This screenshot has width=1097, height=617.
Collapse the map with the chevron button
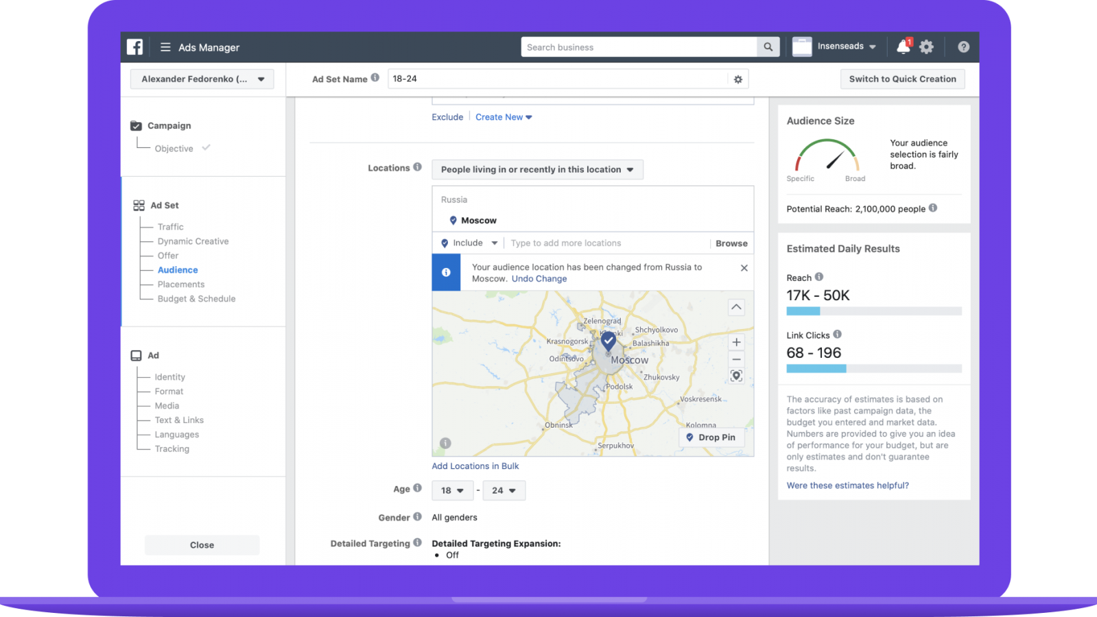pyautogui.click(x=736, y=307)
